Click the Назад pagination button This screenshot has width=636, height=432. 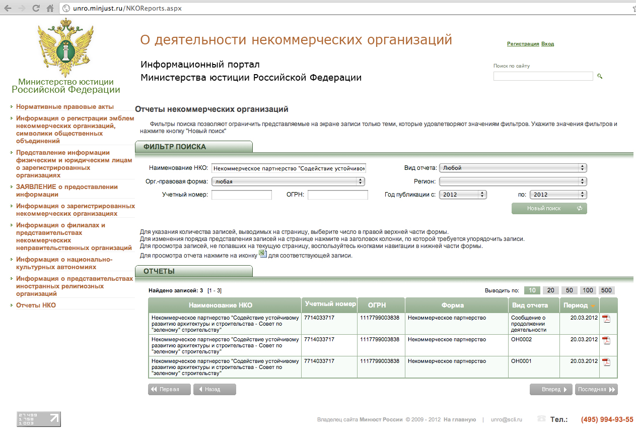[x=215, y=389]
